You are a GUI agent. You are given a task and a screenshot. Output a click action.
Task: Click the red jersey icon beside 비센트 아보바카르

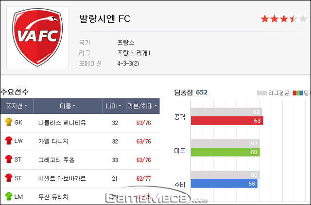9,178
